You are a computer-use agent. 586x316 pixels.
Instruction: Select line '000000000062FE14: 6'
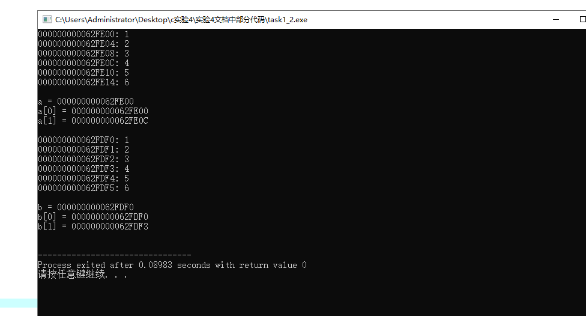point(83,82)
